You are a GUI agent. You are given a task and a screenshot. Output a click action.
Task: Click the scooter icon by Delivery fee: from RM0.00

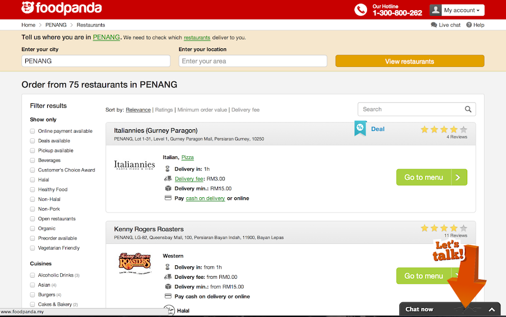(x=168, y=277)
